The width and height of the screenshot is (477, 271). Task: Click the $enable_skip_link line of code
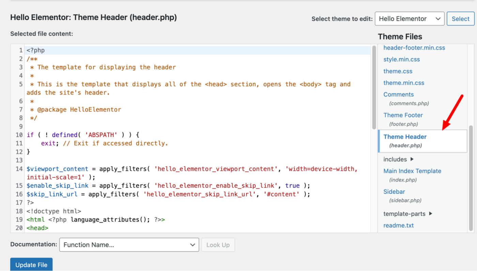(x=168, y=186)
